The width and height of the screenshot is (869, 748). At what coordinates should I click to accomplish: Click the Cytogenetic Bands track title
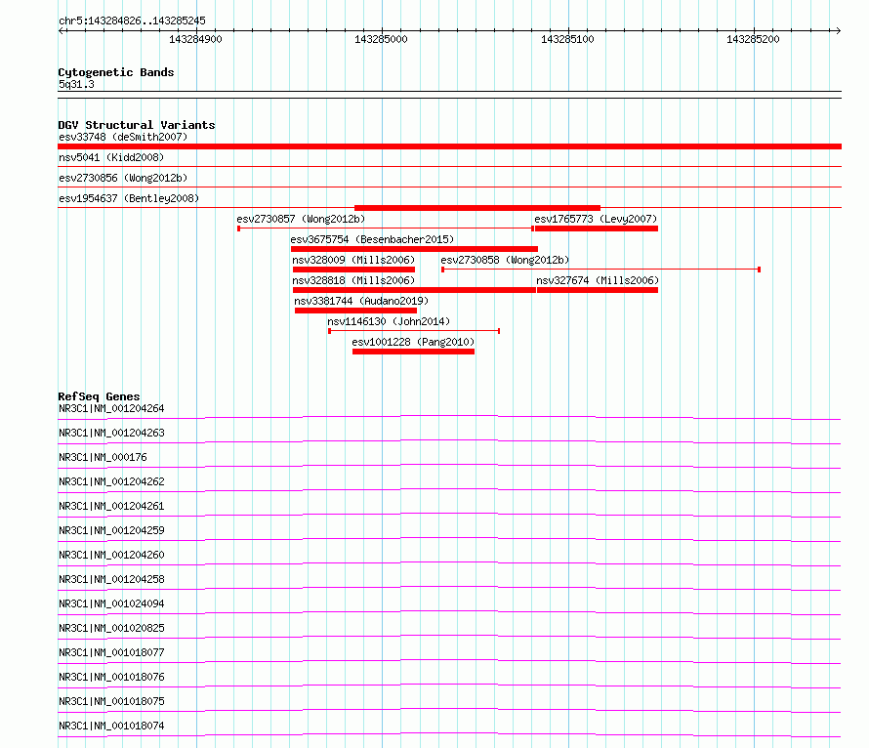click(116, 72)
